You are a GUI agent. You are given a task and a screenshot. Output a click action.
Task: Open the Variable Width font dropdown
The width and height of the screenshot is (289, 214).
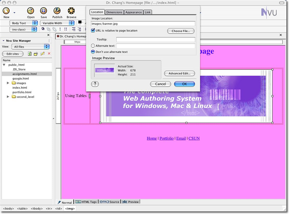click(x=57, y=23)
